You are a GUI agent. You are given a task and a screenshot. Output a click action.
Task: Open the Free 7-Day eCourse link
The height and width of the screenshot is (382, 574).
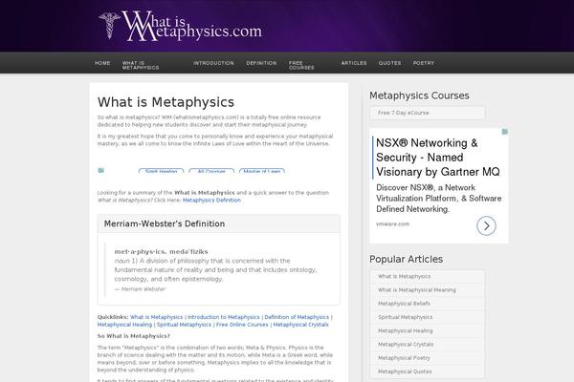coord(428,113)
